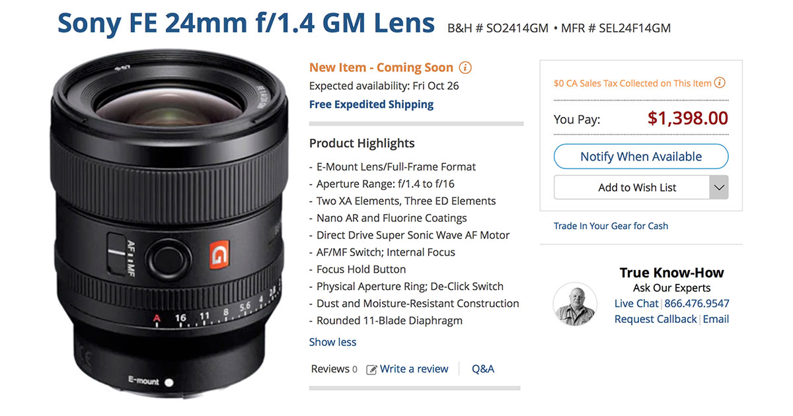Click the expert's profile photo

(574, 304)
